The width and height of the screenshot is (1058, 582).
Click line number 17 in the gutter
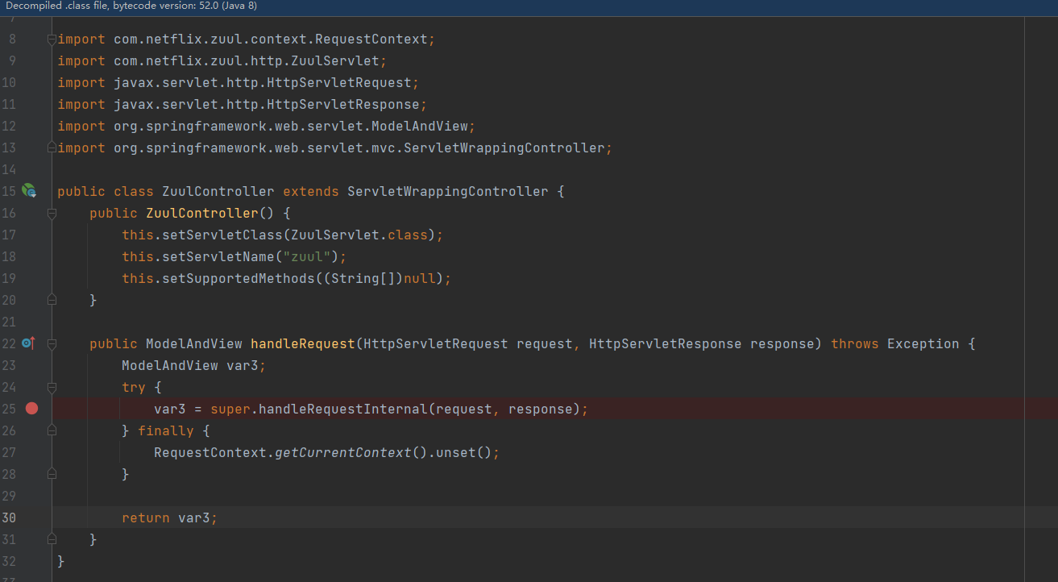click(x=9, y=235)
